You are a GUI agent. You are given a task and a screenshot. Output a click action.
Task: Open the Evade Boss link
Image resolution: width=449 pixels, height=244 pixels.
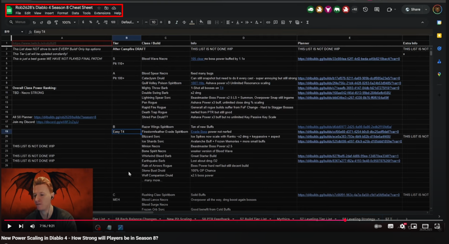[x=199, y=132]
